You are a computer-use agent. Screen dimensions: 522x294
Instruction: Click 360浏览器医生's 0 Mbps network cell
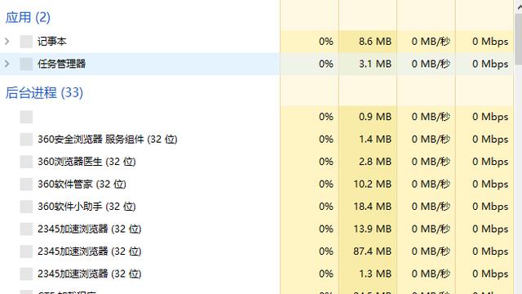click(484, 162)
